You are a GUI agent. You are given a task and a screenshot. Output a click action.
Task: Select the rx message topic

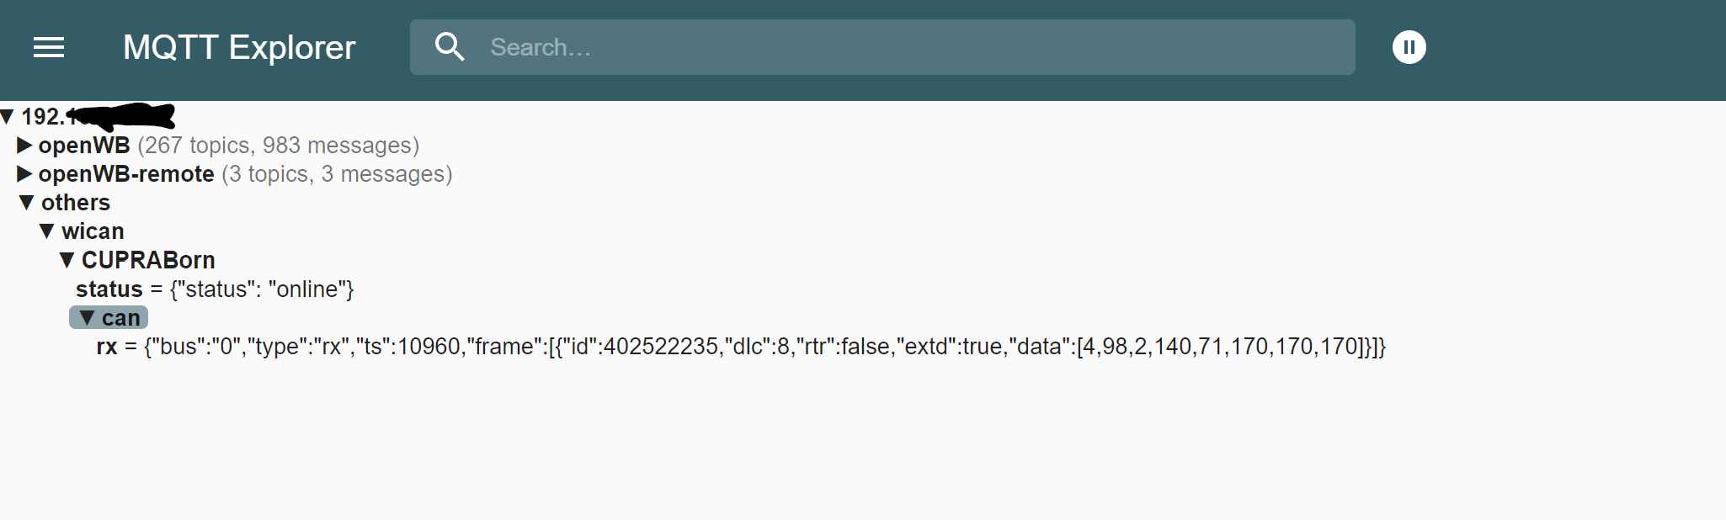click(x=107, y=347)
